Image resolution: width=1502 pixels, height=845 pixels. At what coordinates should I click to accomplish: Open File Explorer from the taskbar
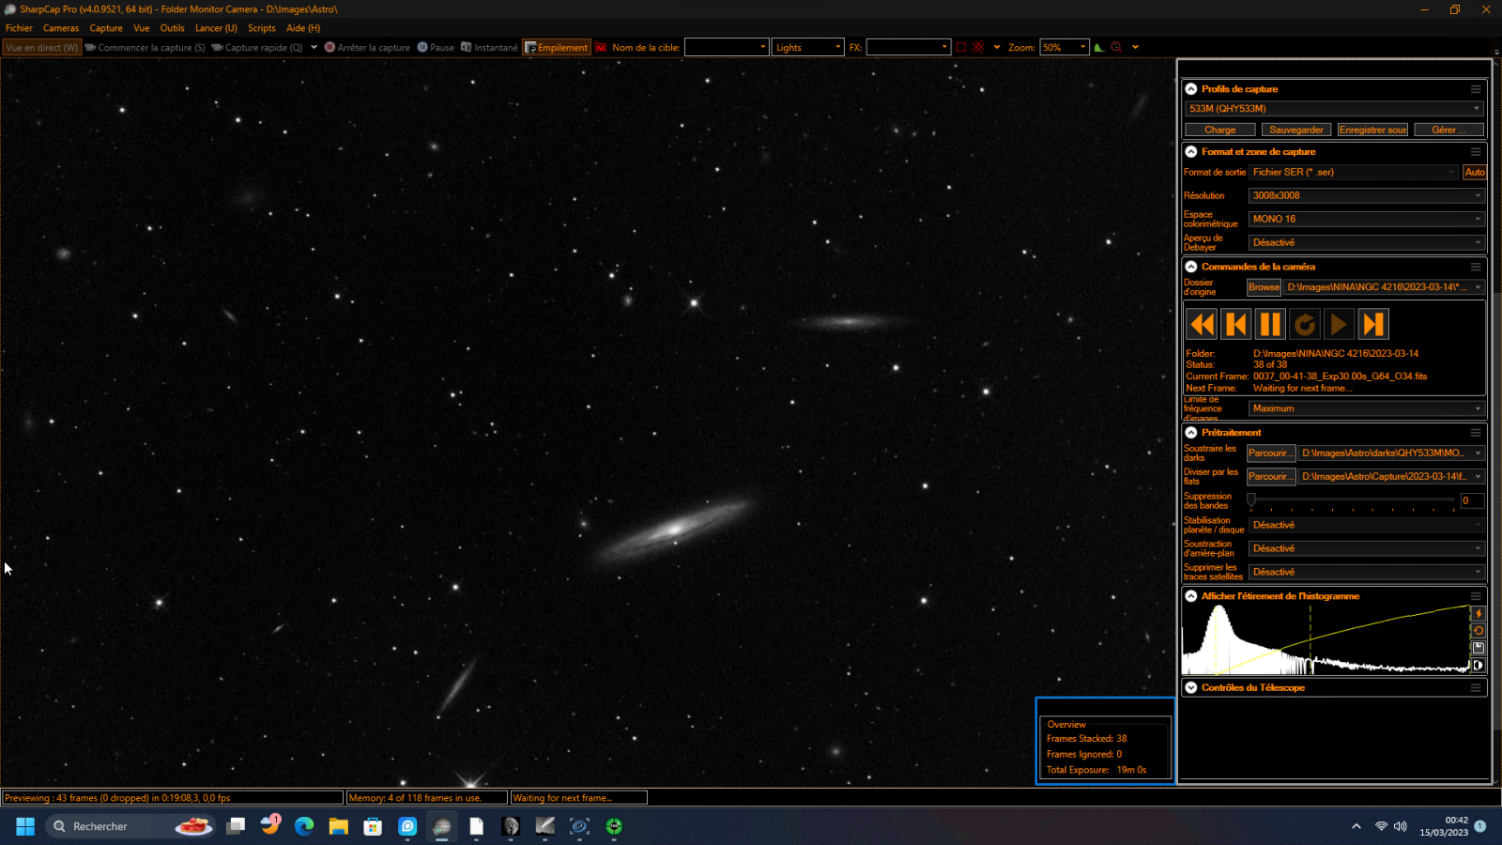tap(338, 826)
